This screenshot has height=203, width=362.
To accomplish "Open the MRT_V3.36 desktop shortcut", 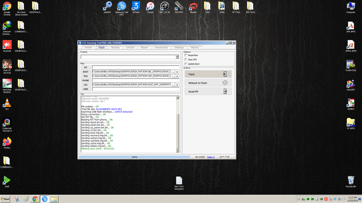I will tap(164, 7).
